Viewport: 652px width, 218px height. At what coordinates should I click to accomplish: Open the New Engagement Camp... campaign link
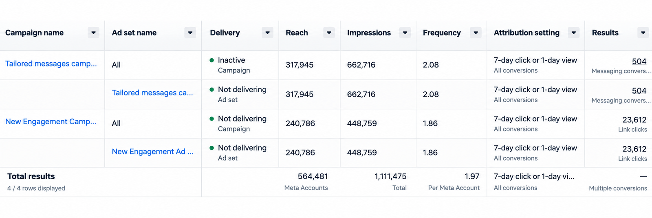pyautogui.click(x=51, y=121)
